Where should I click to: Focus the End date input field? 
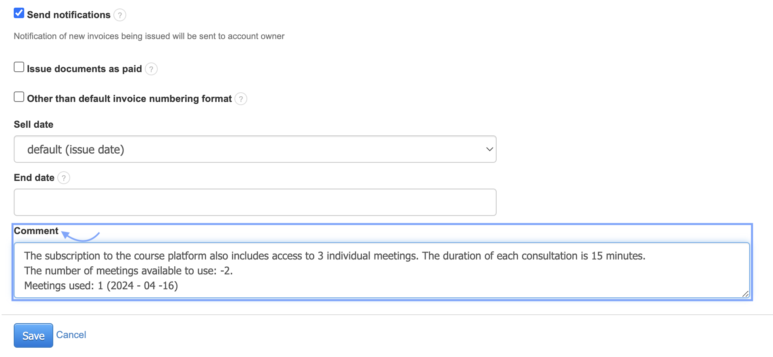[x=255, y=203]
